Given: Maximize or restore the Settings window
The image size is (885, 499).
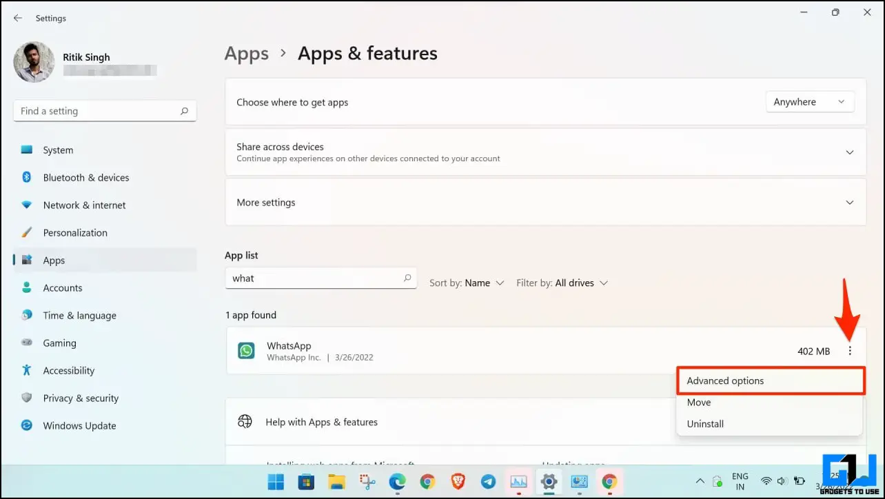Looking at the screenshot, I should click(x=835, y=12).
